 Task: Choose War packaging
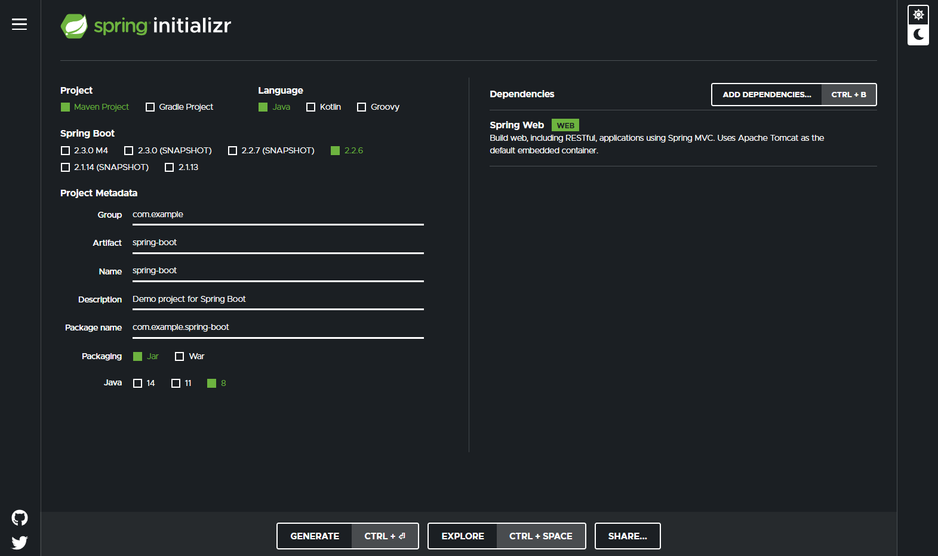[x=189, y=356]
